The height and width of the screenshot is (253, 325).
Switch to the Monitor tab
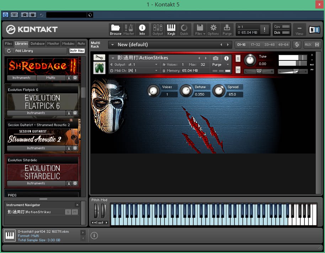(x=53, y=43)
